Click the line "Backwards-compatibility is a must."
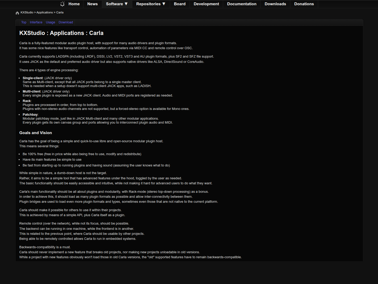 coord(45,247)
